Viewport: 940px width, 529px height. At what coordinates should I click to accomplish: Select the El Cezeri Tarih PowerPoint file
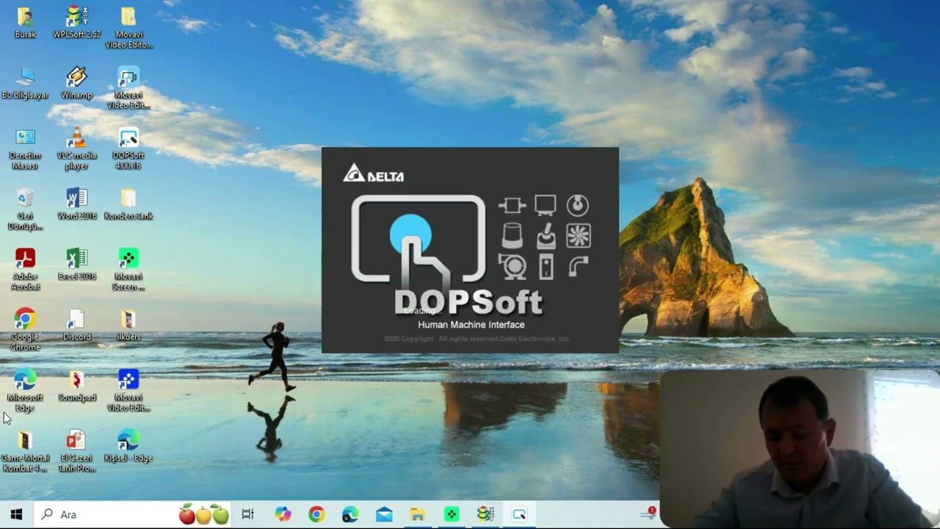(76, 451)
